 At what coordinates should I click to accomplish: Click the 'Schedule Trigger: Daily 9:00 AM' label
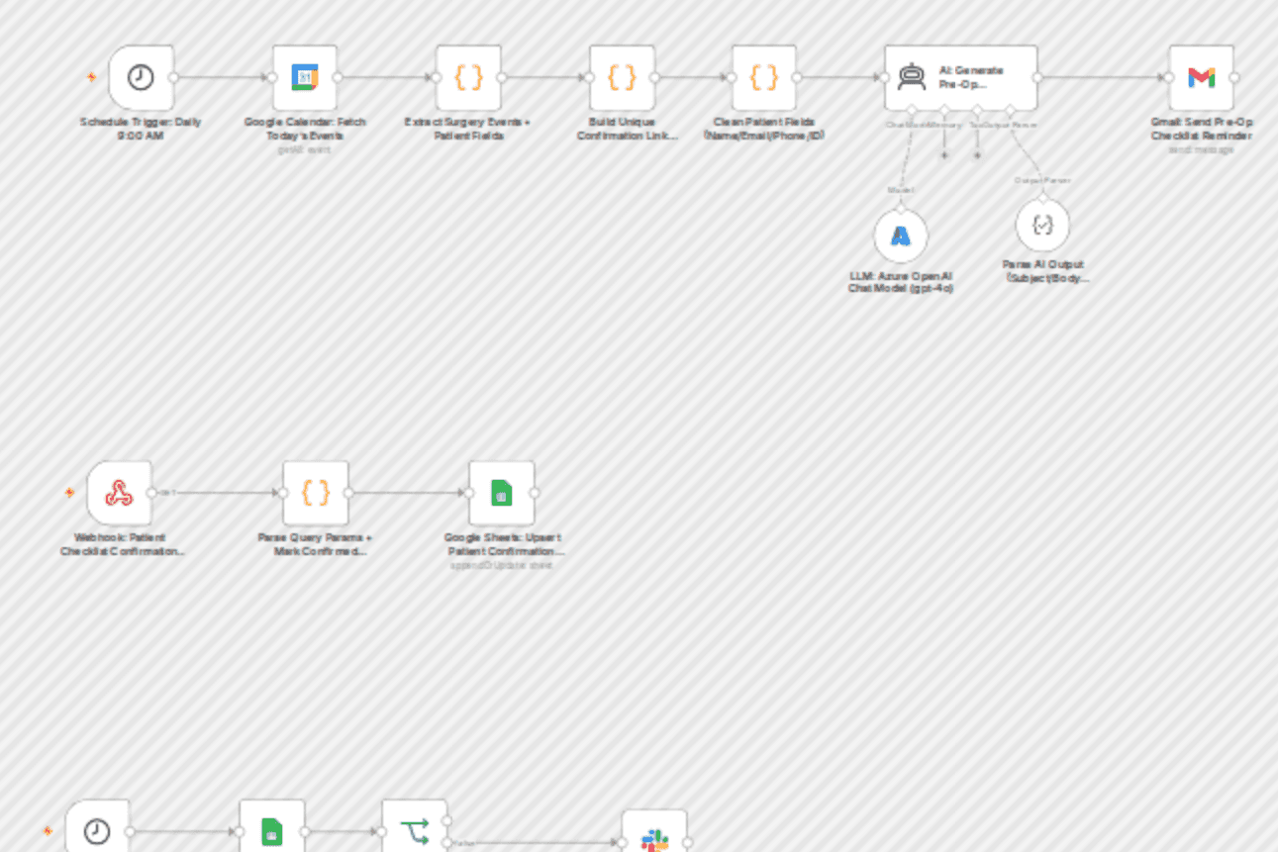click(141, 129)
